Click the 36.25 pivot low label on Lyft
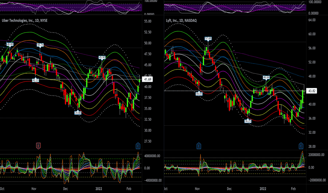The width and height of the screenshot is (328, 193). (x=248, y=121)
